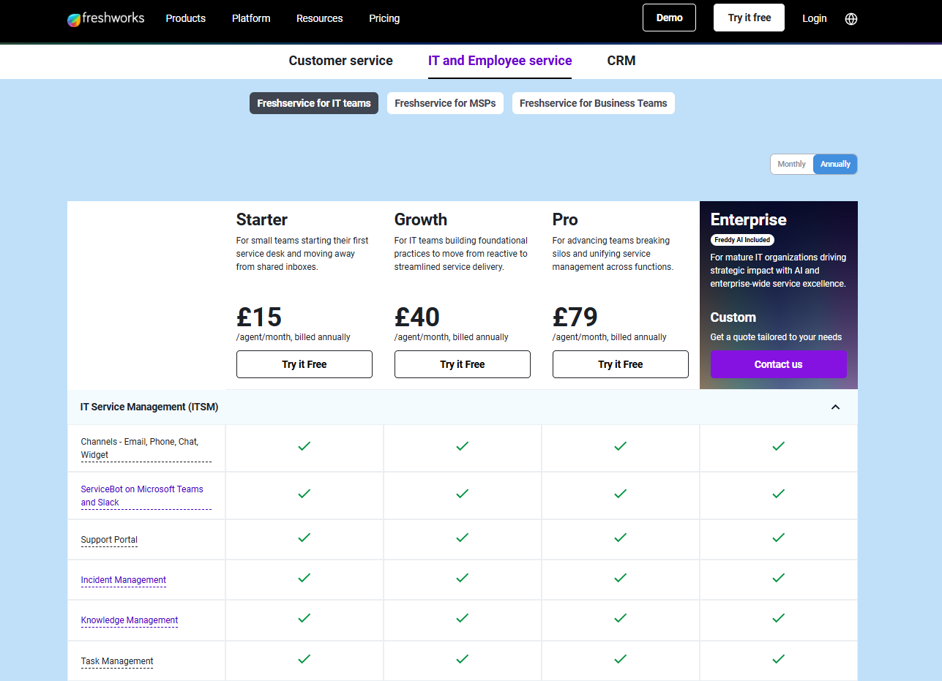Switch to the Customer service tab
Screen dimensions: 942x681
(340, 61)
